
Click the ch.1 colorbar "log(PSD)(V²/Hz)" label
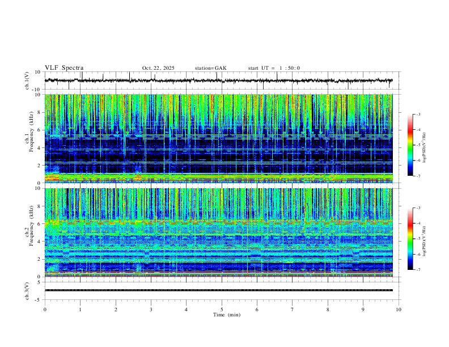point(425,147)
